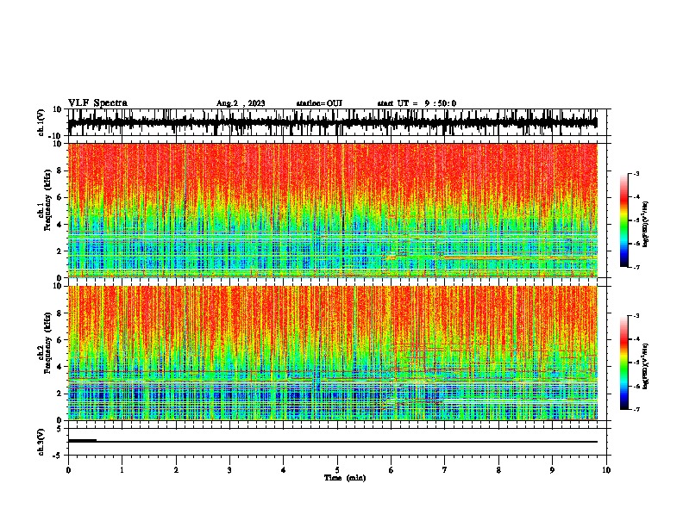Screen dimensions: 683x527
Task: Click the "-7" tick on ch.2 colorbar
Action: 636,409
